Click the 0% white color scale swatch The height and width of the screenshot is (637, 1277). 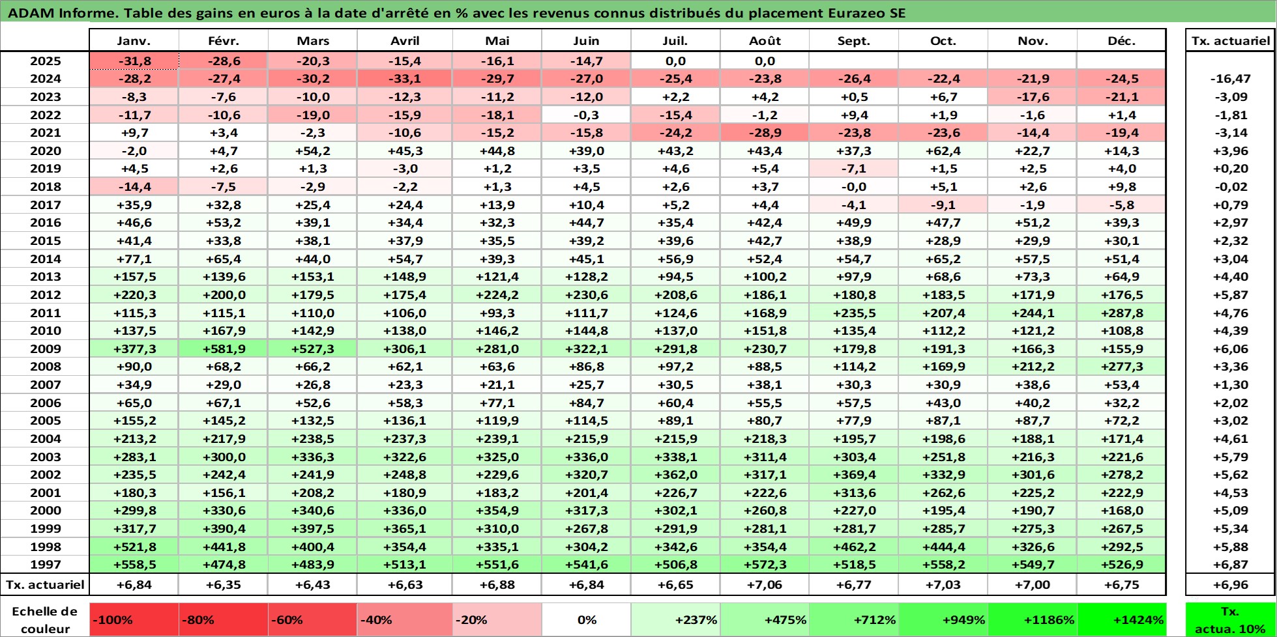pyautogui.click(x=586, y=620)
